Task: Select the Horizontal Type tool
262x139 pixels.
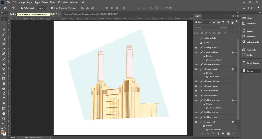Action: (x=4, y=99)
